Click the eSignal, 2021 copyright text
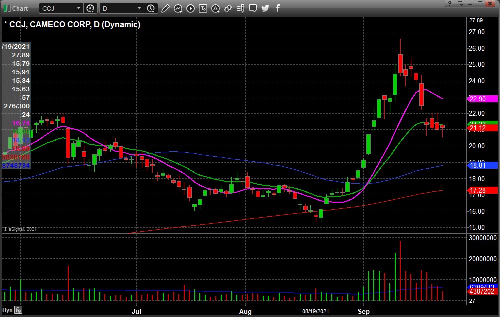This screenshot has width=500, height=317. 20,229
